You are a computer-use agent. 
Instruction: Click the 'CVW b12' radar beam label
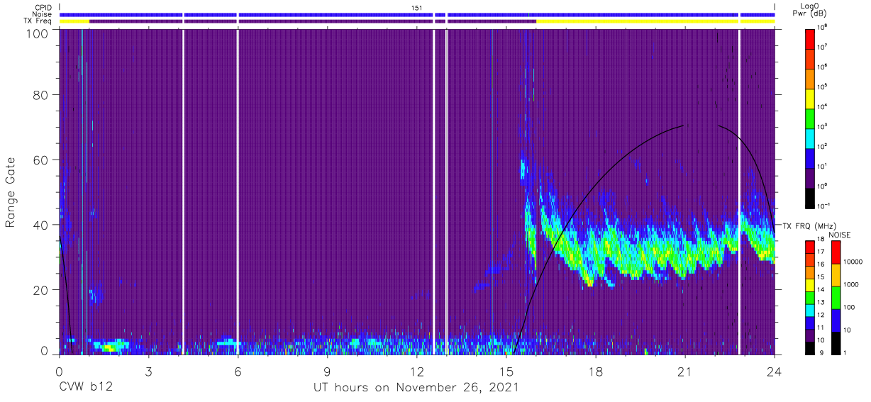(85, 388)
